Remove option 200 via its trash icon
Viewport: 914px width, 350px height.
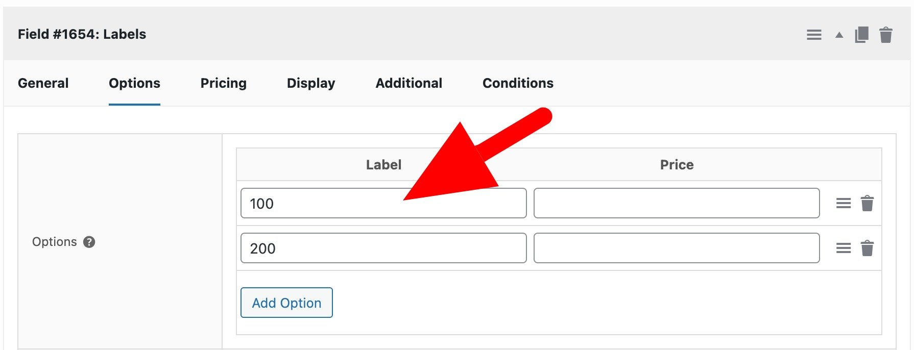(x=867, y=247)
